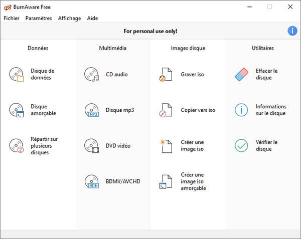Click the BurnAware logo in title bar
Image resolution: width=301 pixels, height=239 pixels.
click(7, 7)
